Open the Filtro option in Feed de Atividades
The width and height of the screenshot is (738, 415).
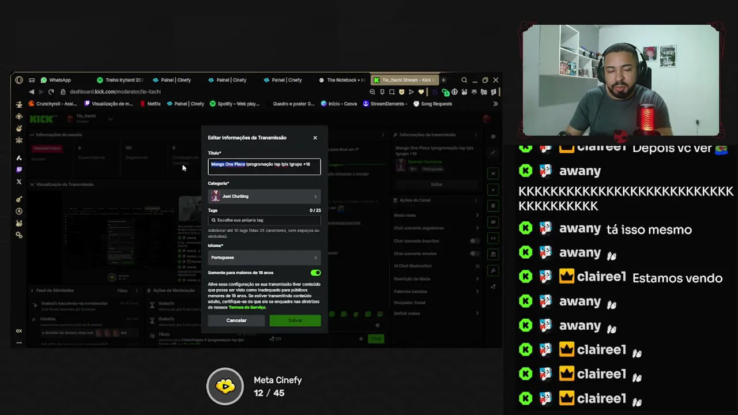point(122,290)
